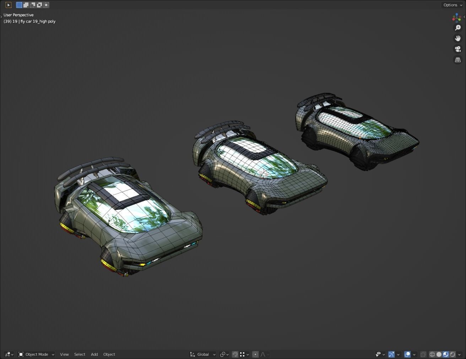The image size is (466, 359).
Task: Open the pivot point dropdown
Action: pos(224,354)
